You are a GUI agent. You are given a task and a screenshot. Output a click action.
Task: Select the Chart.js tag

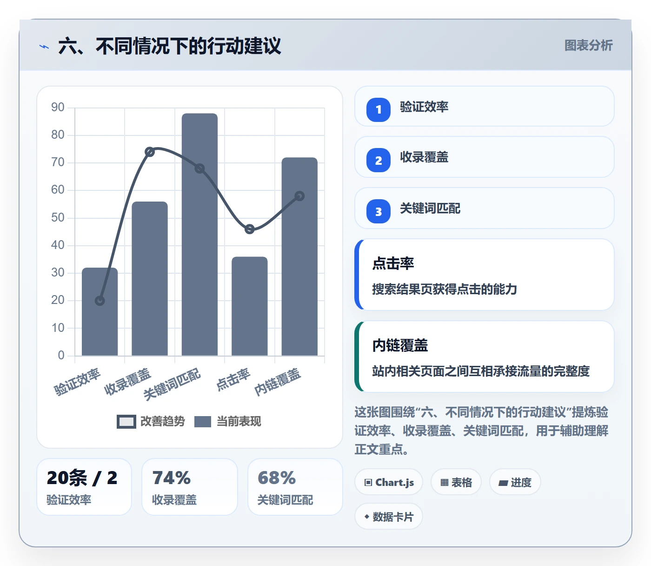coord(389,482)
